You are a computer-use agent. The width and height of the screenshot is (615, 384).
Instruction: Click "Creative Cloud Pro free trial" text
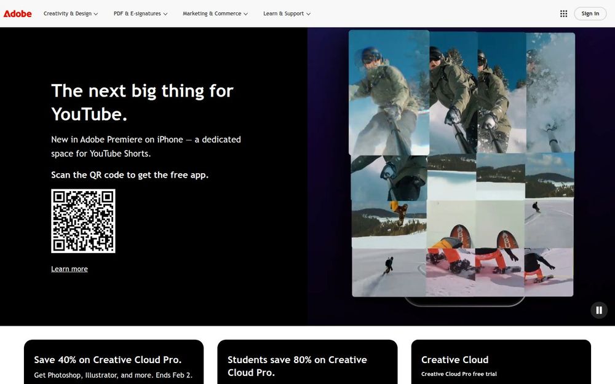(459, 374)
